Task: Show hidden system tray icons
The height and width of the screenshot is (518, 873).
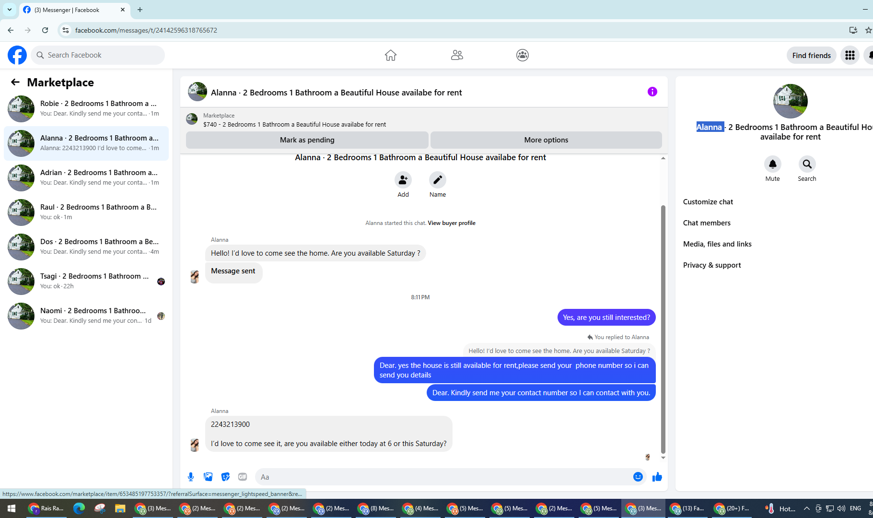Action: [807, 508]
